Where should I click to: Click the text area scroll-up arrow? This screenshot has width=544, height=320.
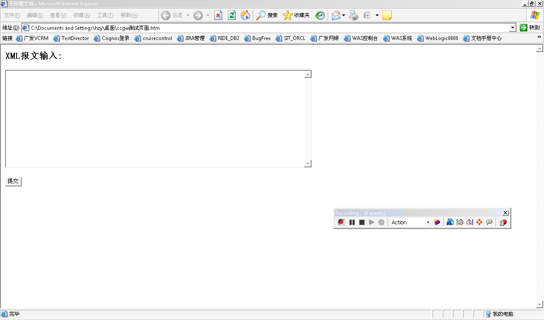click(308, 74)
